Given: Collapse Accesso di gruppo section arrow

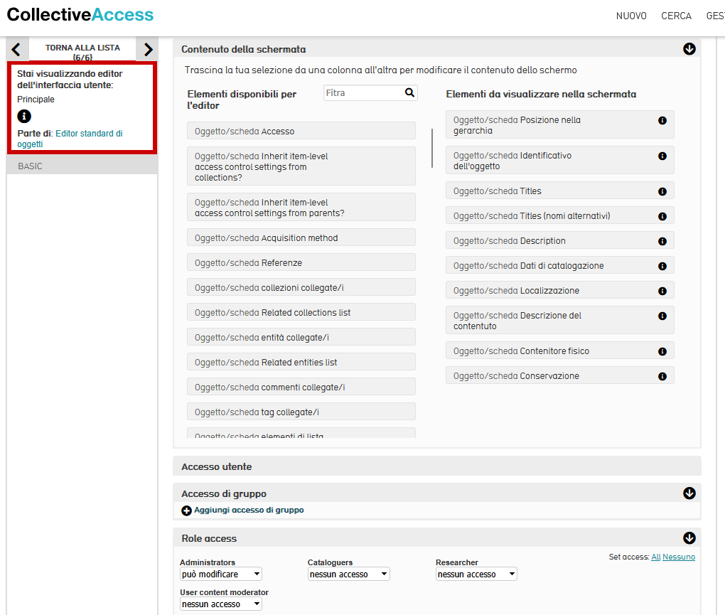Looking at the screenshot, I should pos(689,493).
